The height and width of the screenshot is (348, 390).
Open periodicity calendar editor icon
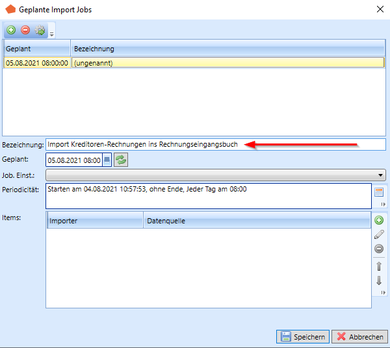379,192
